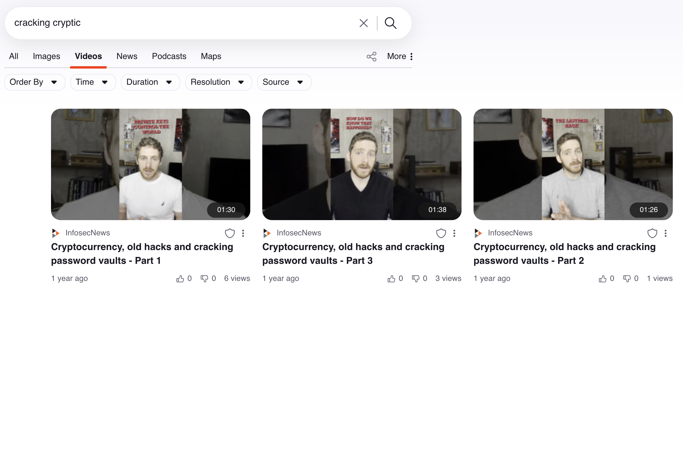
Task: Click the share icon next to More
Action: click(x=371, y=56)
